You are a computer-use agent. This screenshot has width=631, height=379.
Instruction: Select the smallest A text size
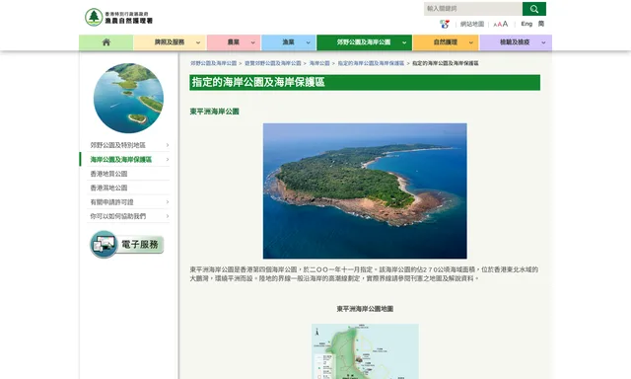click(x=495, y=25)
